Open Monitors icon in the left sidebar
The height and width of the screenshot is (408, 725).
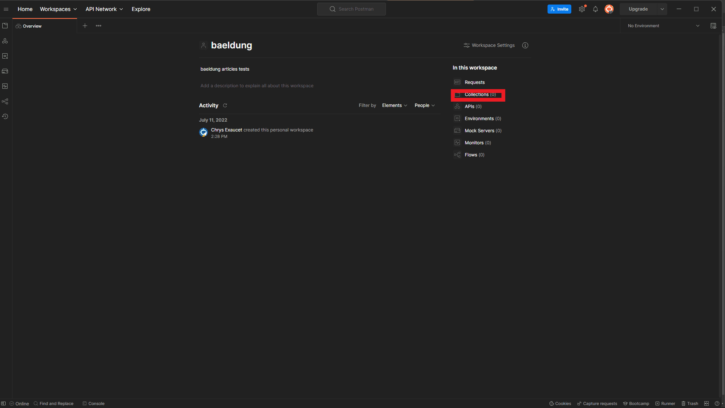pyautogui.click(x=5, y=86)
